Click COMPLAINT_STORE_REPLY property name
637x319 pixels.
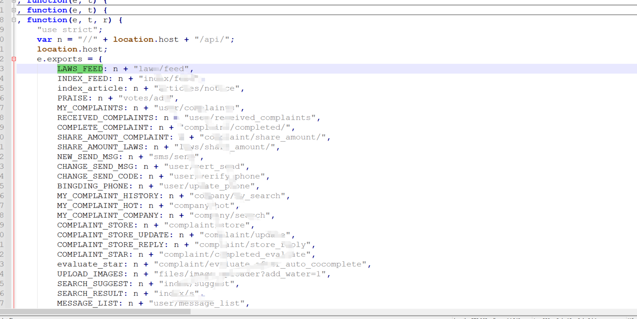[x=110, y=245]
